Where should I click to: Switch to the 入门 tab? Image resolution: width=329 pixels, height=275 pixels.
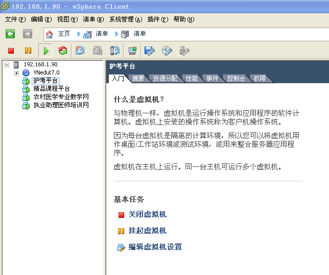coord(118,79)
